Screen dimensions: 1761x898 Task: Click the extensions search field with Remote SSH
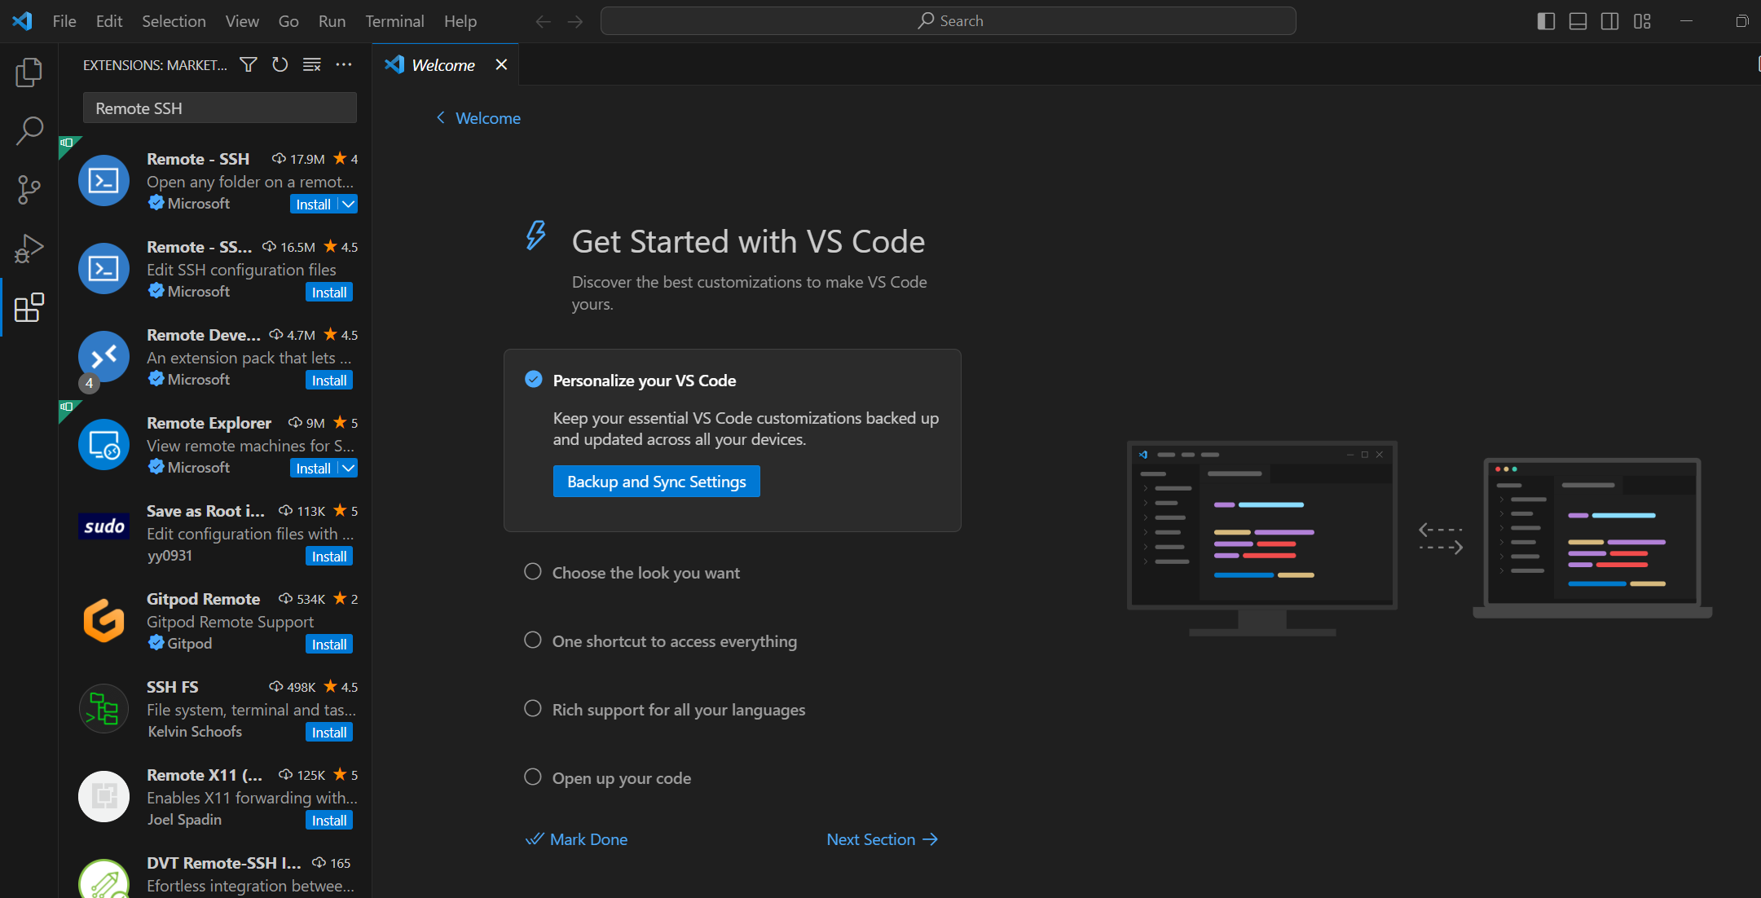[x=220, y=108]
